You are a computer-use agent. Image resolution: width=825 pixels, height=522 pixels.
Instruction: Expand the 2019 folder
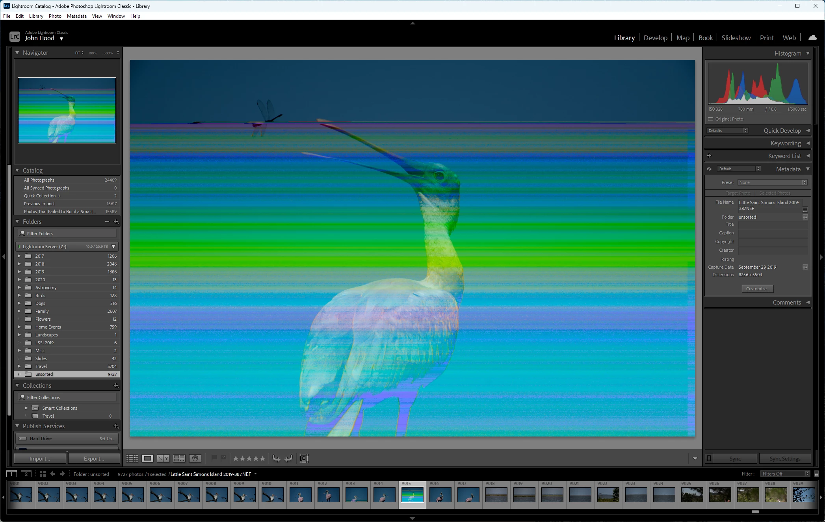(19, 272)
